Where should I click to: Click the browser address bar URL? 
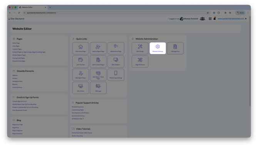click(42, 13)
